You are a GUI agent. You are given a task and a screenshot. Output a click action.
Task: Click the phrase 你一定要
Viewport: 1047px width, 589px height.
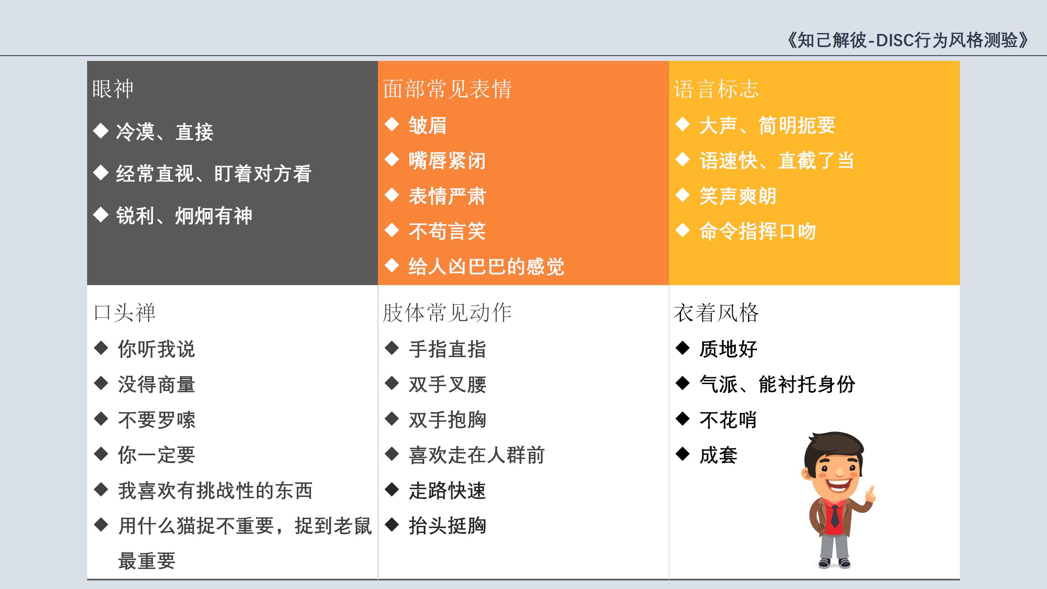pos(157,455)
